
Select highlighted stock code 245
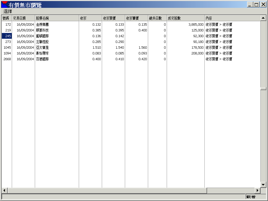[7, 36]
